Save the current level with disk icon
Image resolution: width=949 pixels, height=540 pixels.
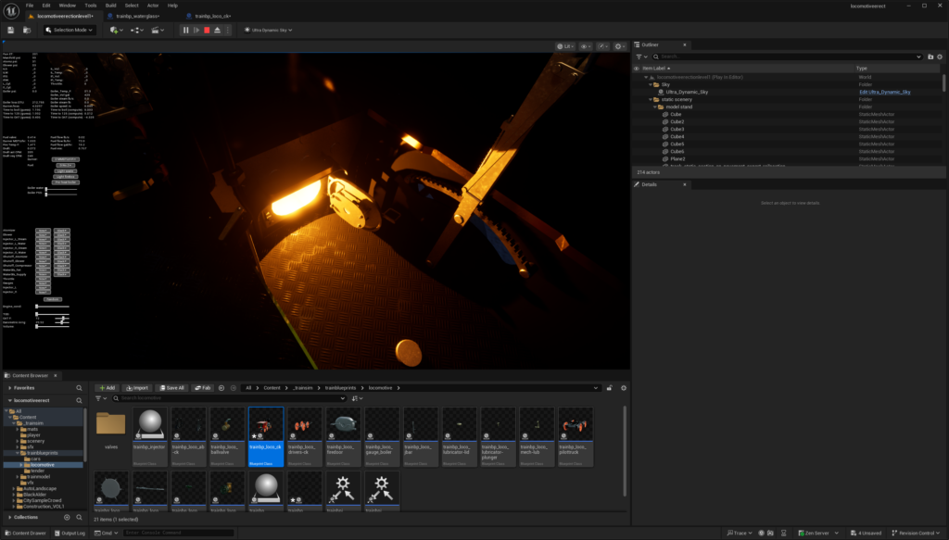10,30
